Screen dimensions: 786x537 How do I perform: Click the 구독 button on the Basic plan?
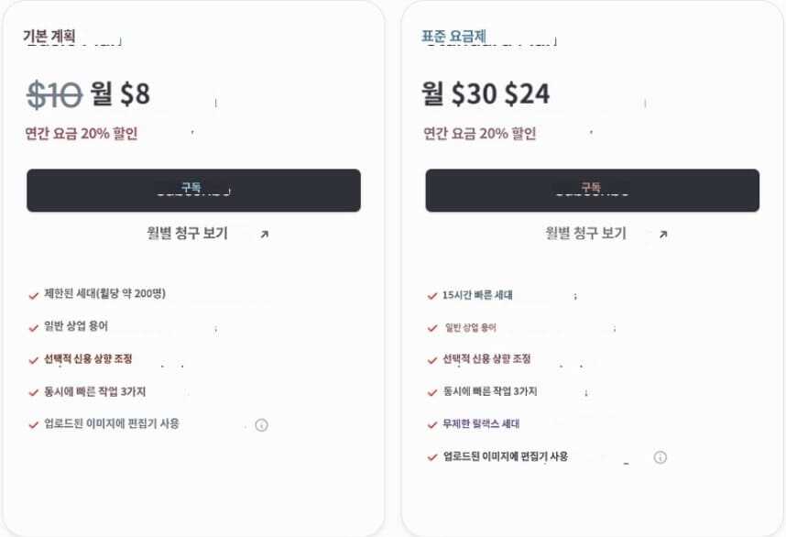[x=194, y=188]
